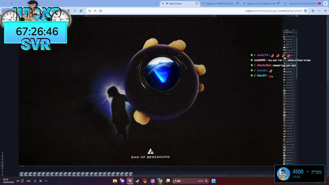Screen dimensions: 329x185
Task: Go forward one page in browser
Action: (319, 11)
